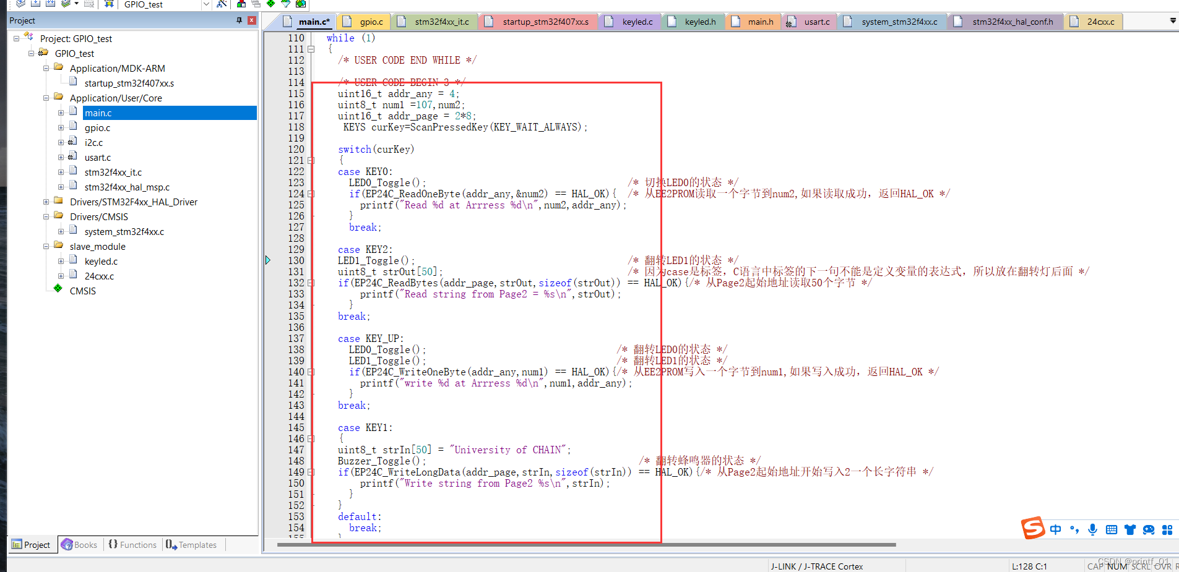This screenshot has width=1179, height=572.
Task: Expand the 24cxx.c node in tree
Action: pos(61,276)
